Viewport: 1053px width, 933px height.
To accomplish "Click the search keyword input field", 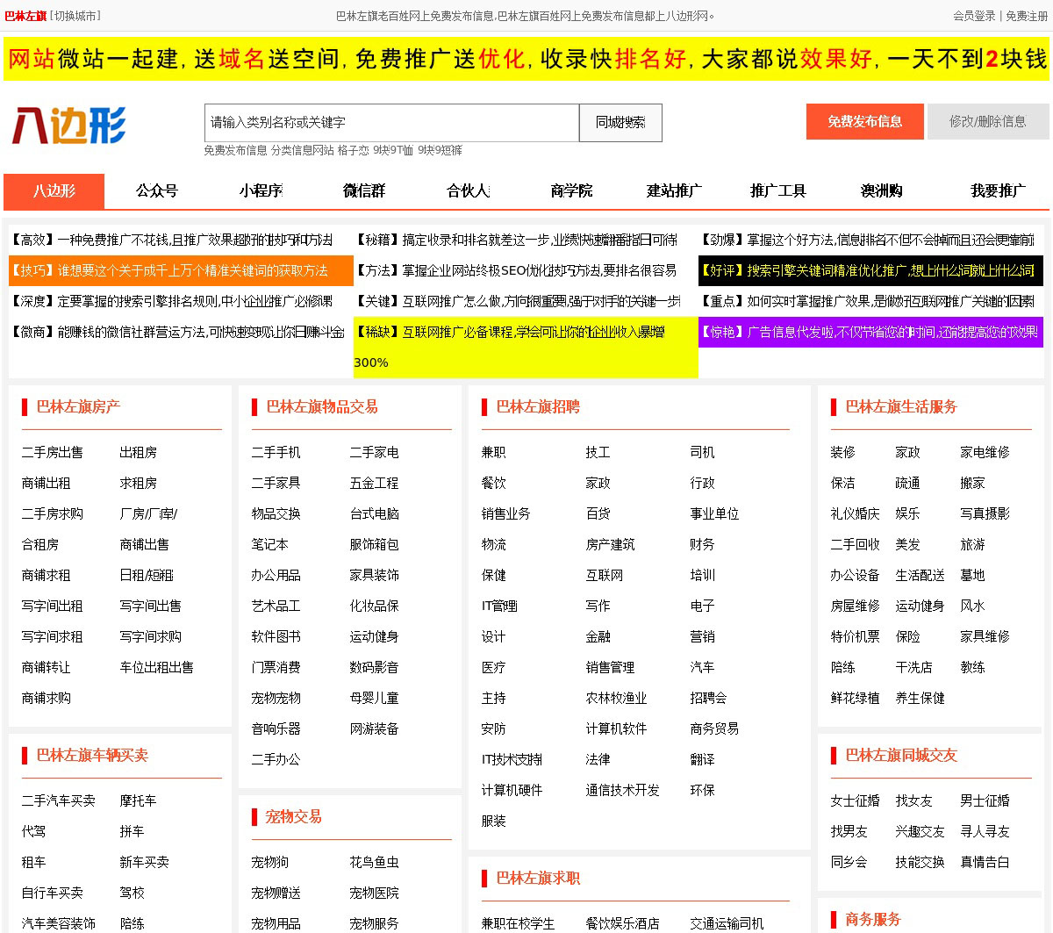I will coord(391,123).
